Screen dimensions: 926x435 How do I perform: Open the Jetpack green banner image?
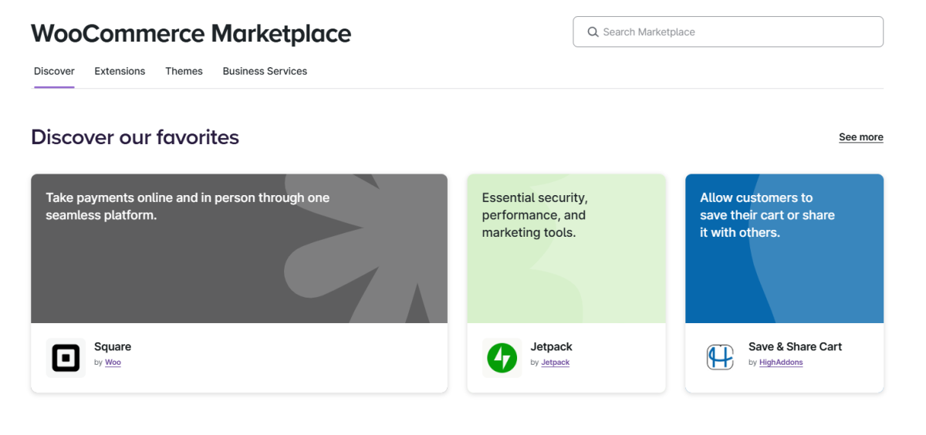click(x=566, y=248)
